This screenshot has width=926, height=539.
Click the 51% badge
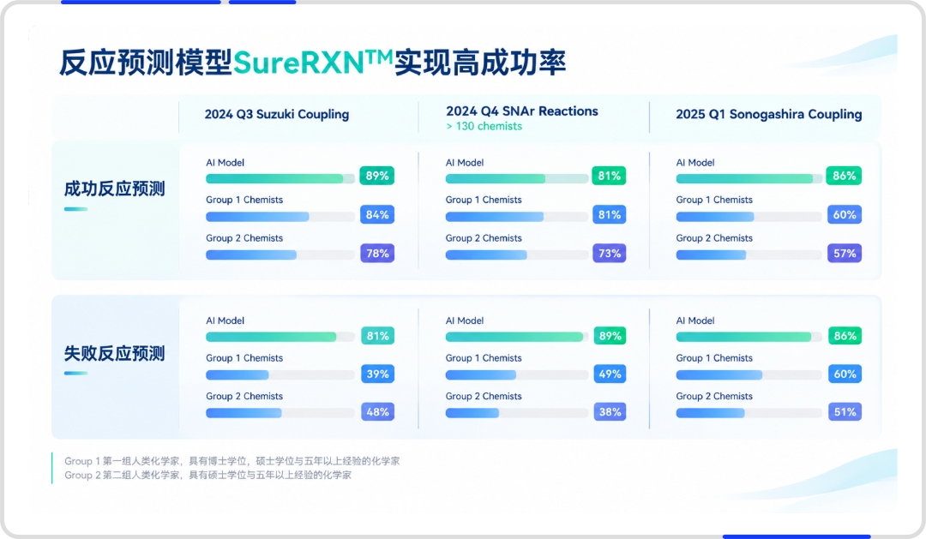(x=845, y=412)
